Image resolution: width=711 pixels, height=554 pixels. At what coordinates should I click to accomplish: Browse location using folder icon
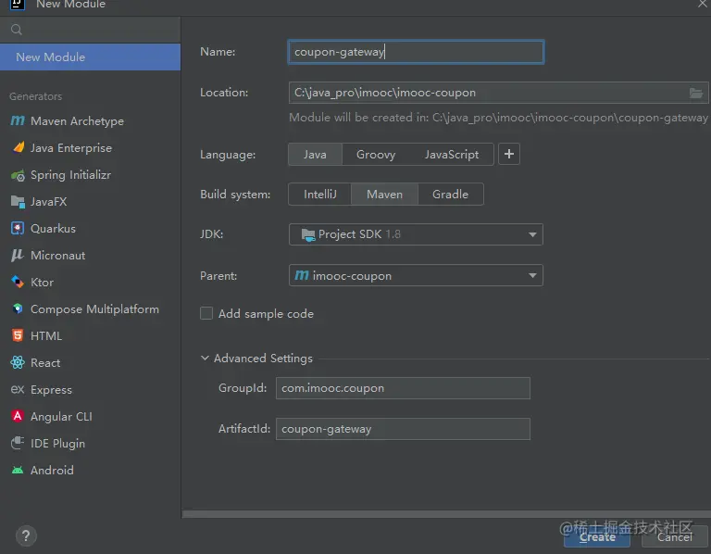(696, 93)
